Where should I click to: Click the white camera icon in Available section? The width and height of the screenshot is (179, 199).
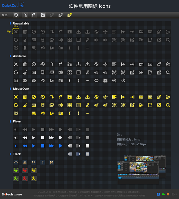tap(60, 81)
